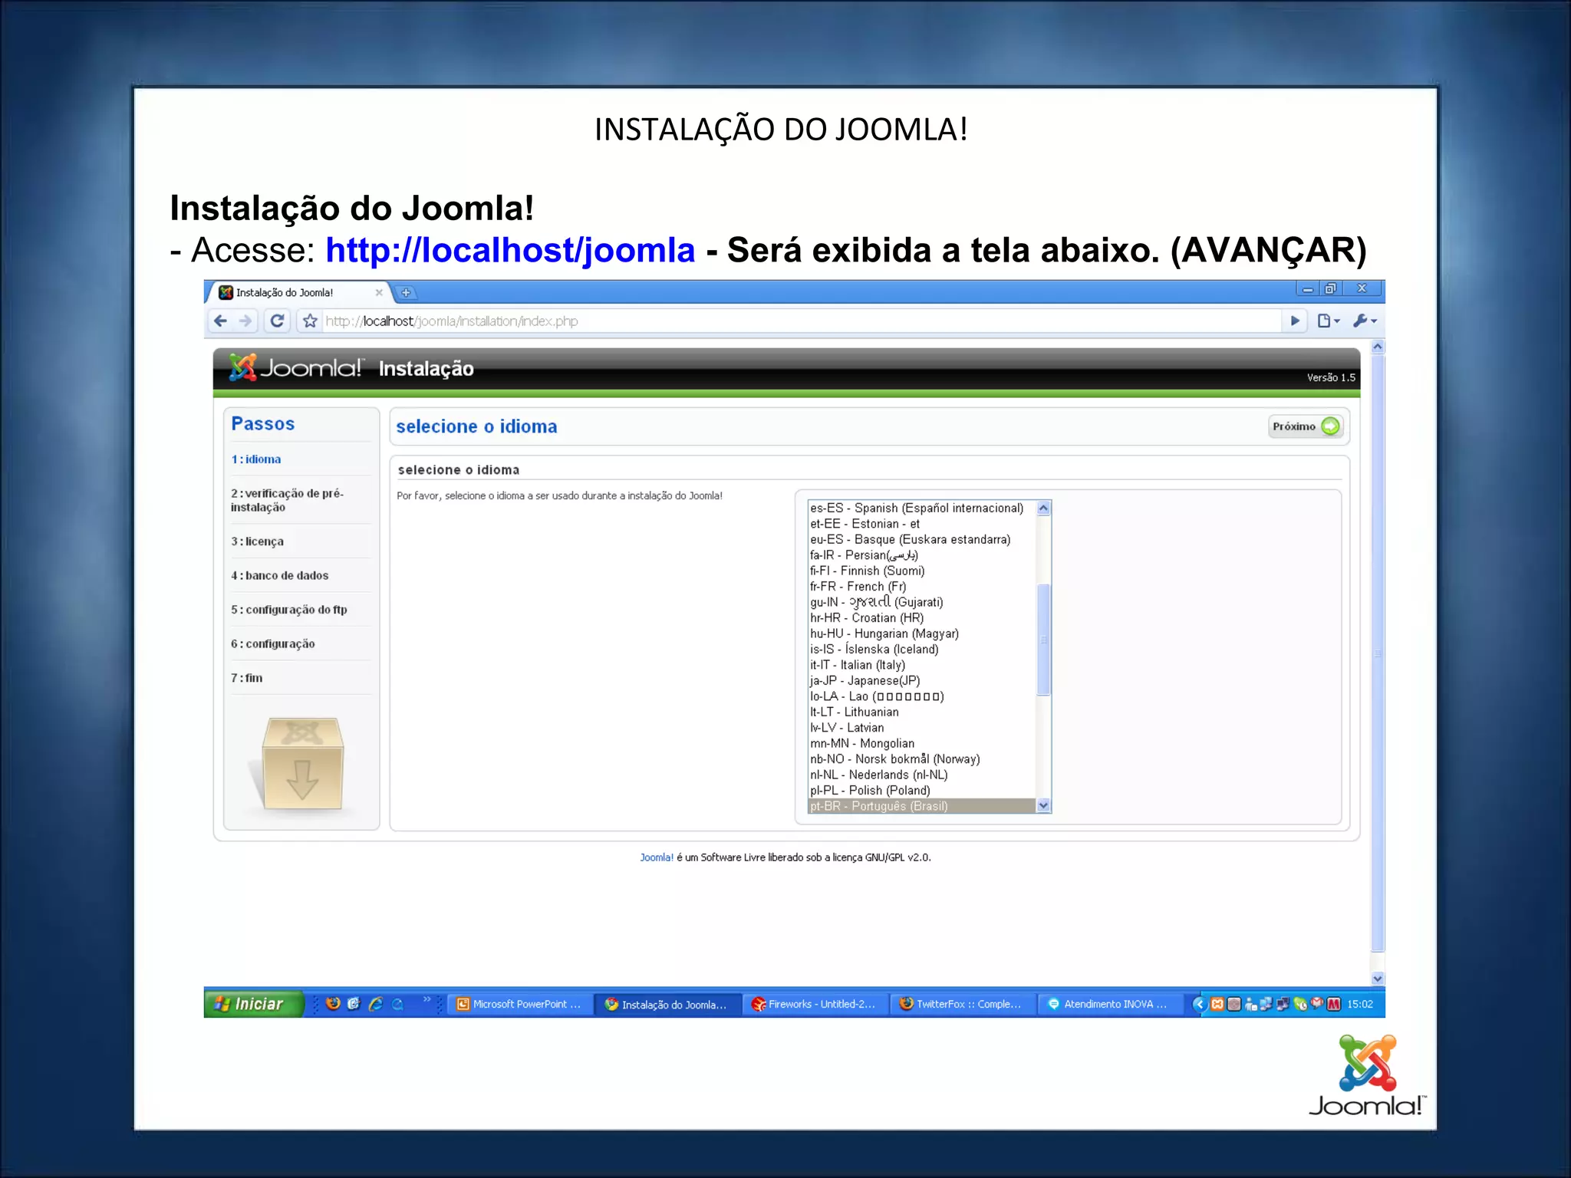Viewport: 1571px width, 1178px height.
Task: Click language list scroll down arrow
Action: pos(1043,805)
